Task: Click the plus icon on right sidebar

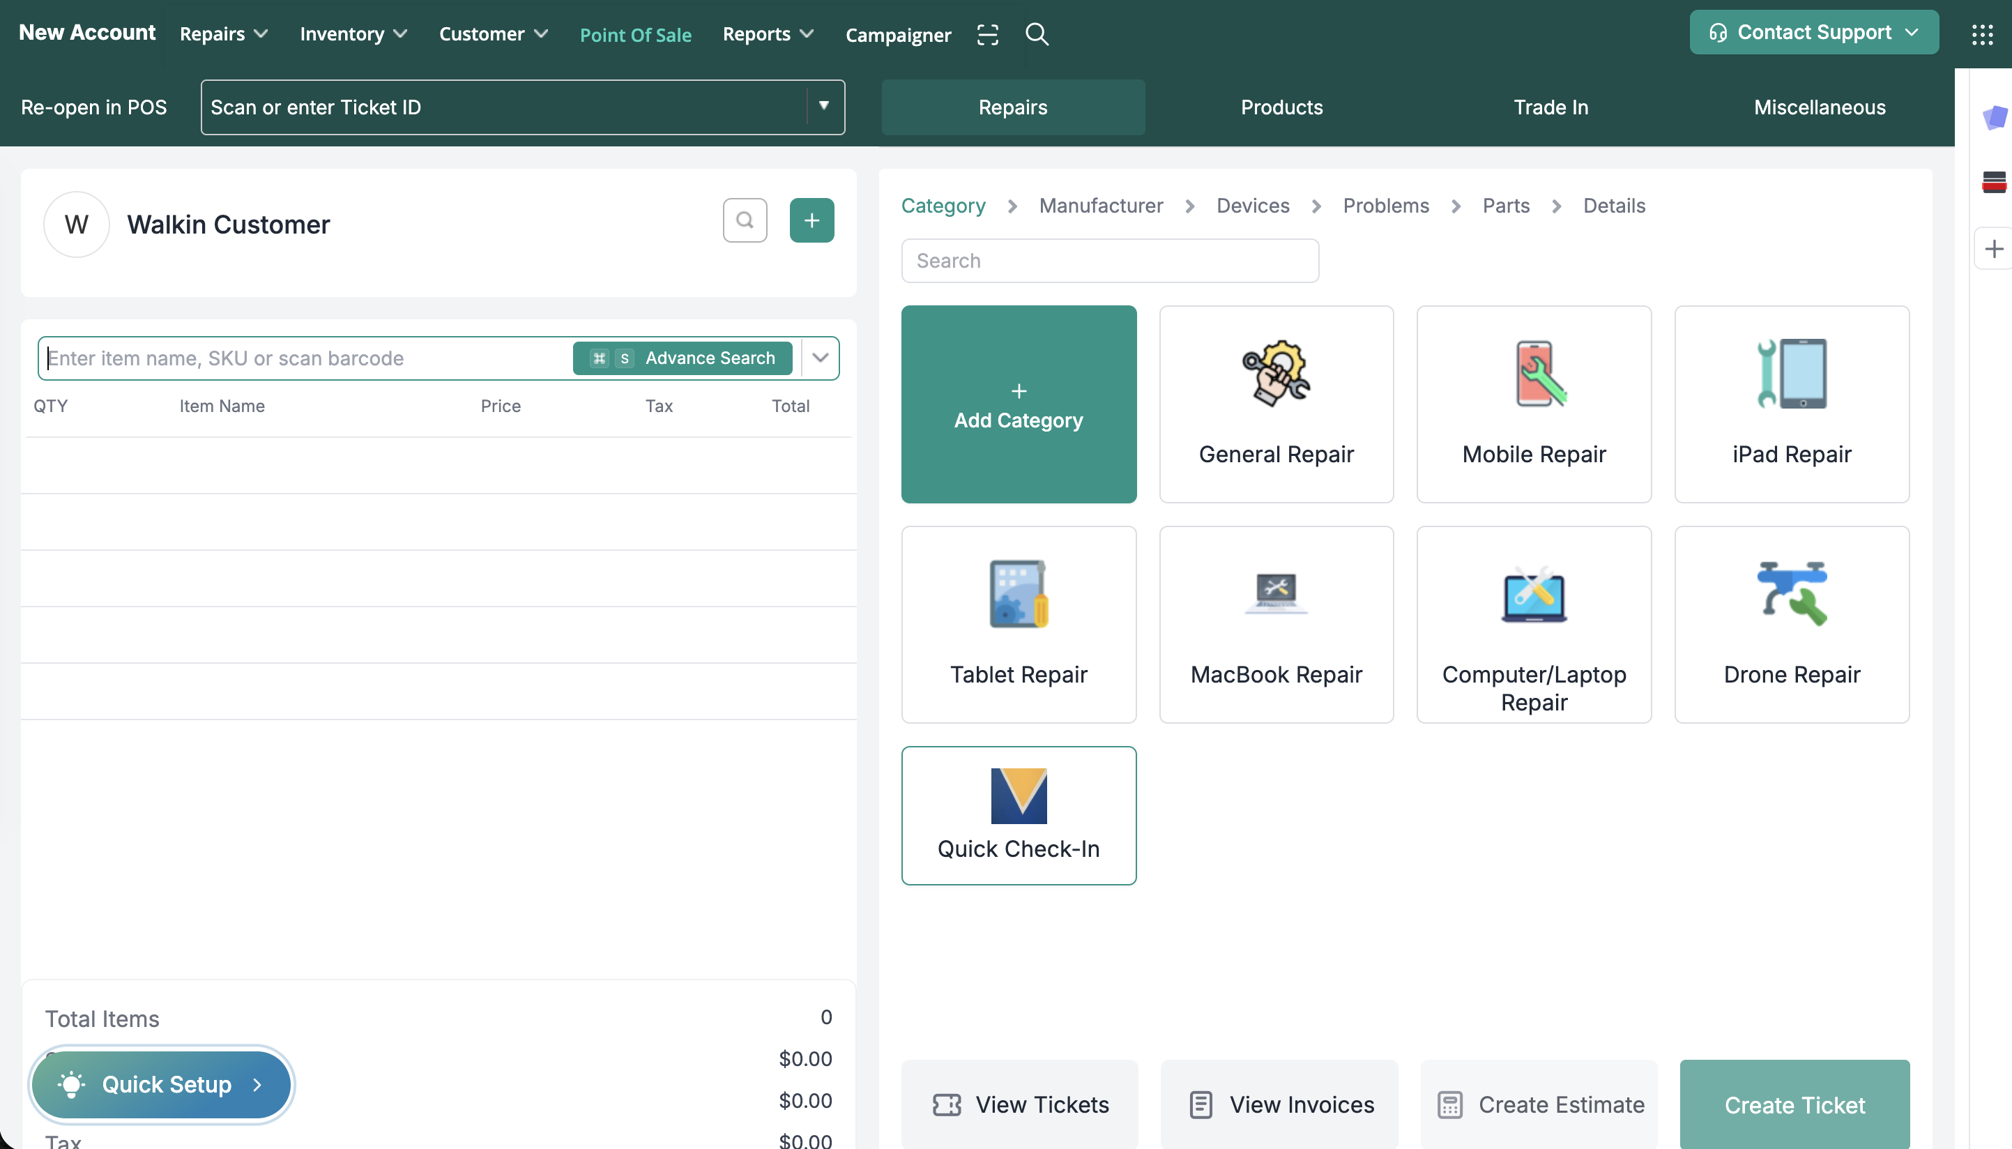Action: point(1994,250)
